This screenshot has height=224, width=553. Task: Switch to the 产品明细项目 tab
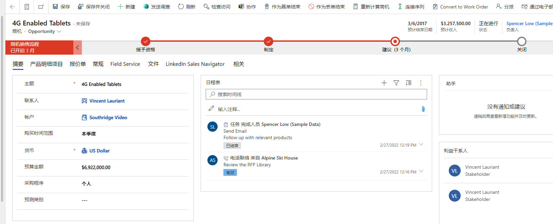pos(47,64)
